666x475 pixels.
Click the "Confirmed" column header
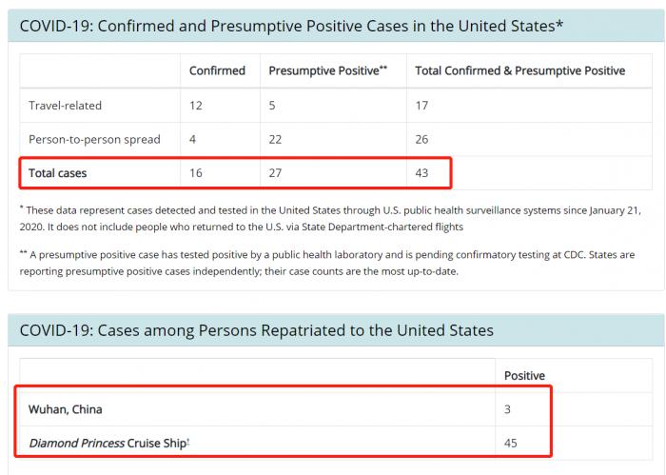[x=217, y=70]
